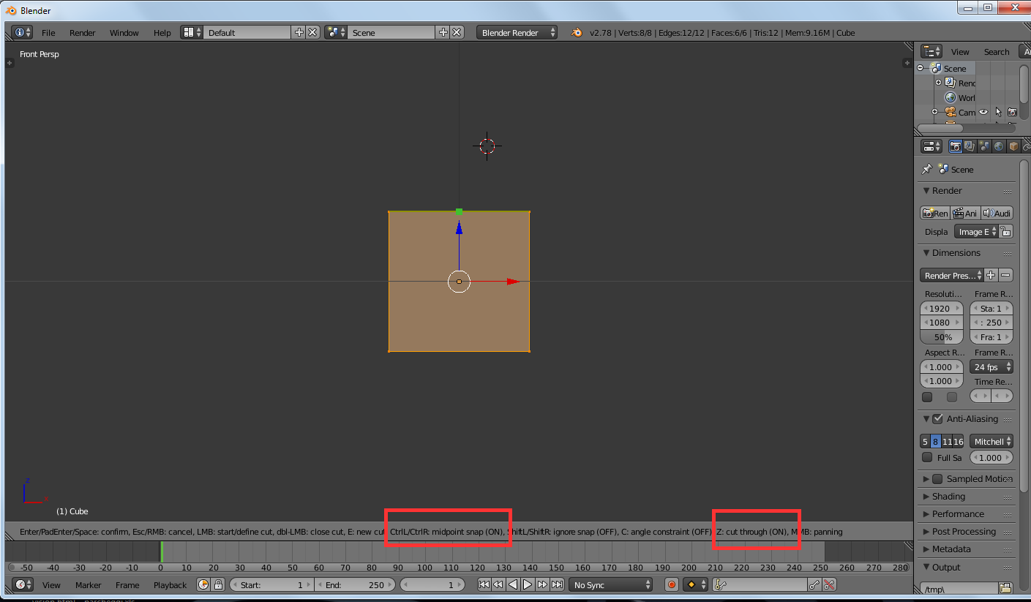Screen dimensions: 1031x602
Task: Open the Help menu
Action: coord(162,33)
